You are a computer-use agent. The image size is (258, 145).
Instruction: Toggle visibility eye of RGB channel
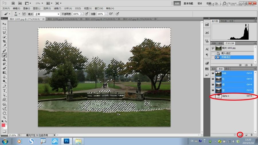tap(213, 73)
